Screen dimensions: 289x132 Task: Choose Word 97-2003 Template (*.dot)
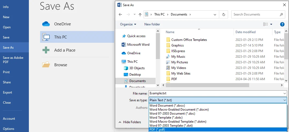click(x=218, y=126)
